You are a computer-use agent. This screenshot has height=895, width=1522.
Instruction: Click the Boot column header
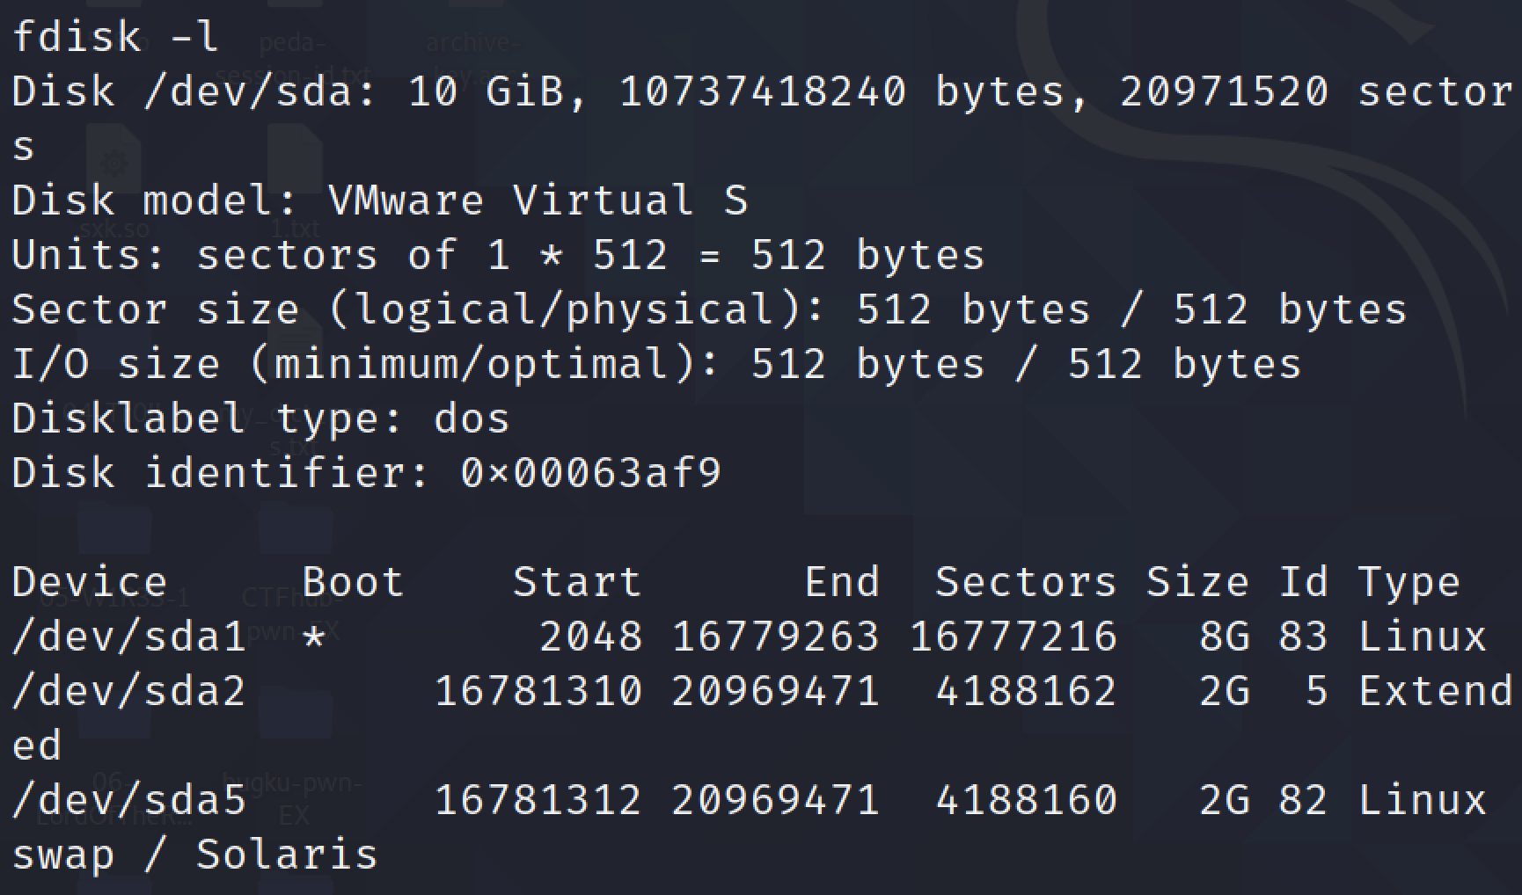pyautogui.click(x=352, y=582)
